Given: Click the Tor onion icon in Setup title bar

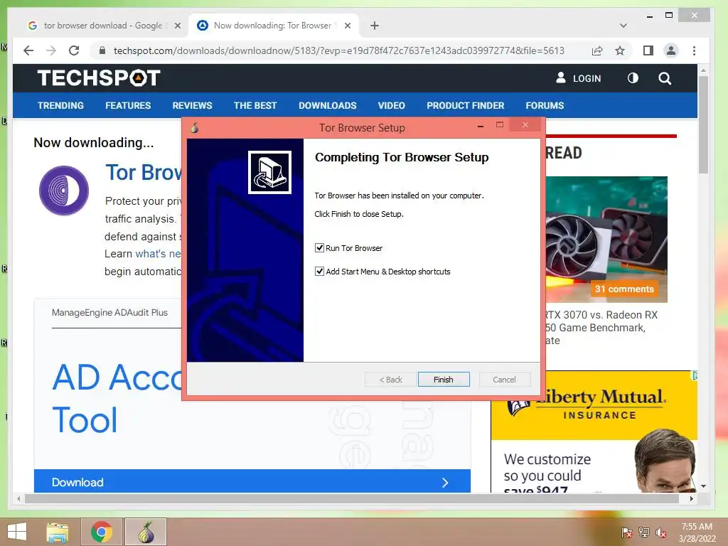Looking at the screenshot, I should pos(194,127).
